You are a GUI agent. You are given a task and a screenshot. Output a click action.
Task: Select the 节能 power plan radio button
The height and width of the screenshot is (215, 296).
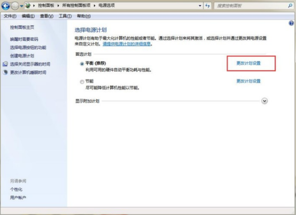pyautogui.click(x=82, y=82)
